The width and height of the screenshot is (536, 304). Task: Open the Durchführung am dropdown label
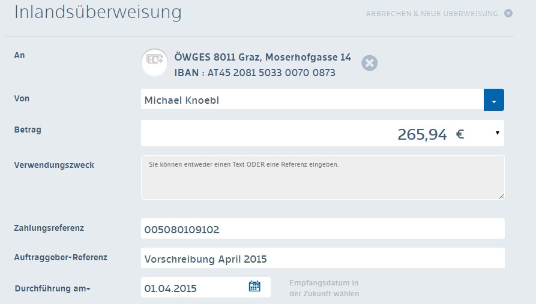[x=53, y=288]
